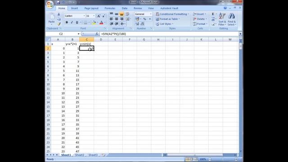The width and height of the screenshot is (288, 162).
Task: Toggle Underline formatting
Action: point(77,22)
